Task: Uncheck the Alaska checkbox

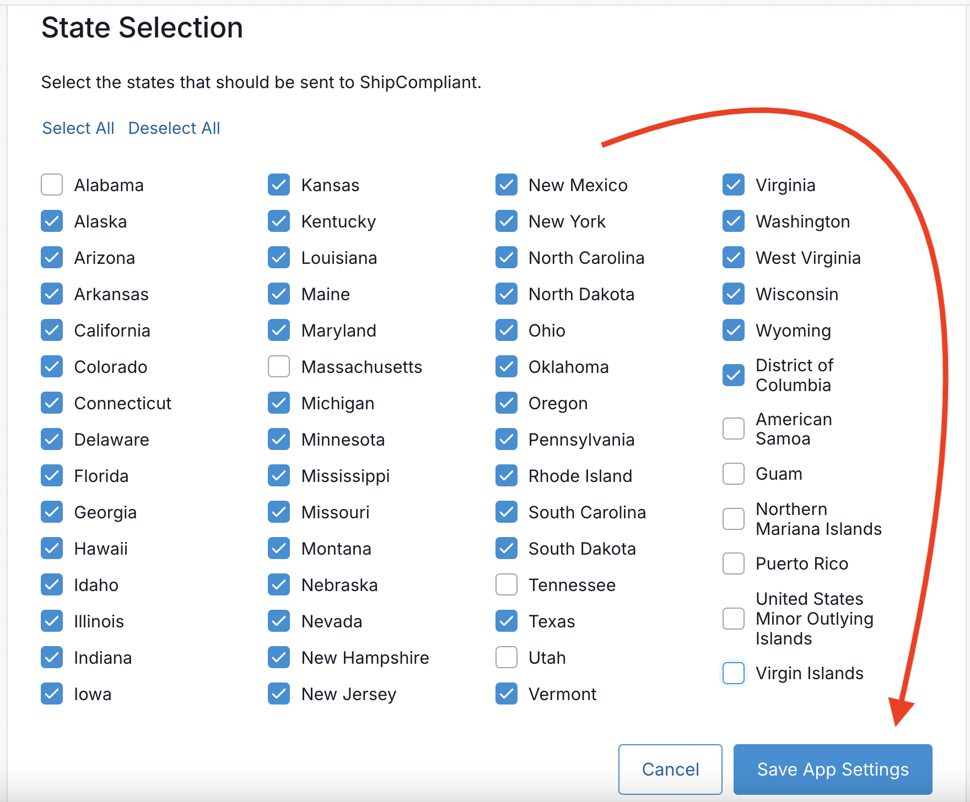Action: pyautogui.click(x=51, y=221)
